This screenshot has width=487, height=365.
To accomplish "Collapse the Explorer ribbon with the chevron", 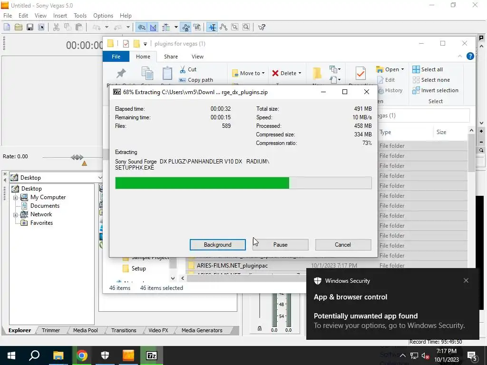I will (x=460, y=56).
